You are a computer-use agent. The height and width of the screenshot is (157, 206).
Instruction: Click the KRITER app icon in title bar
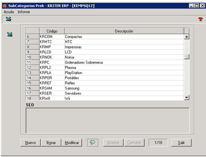pos(5,6)
